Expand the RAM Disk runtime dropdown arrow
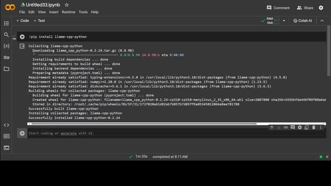The width and height of the screenshot is (331, 186). [284, 21]
